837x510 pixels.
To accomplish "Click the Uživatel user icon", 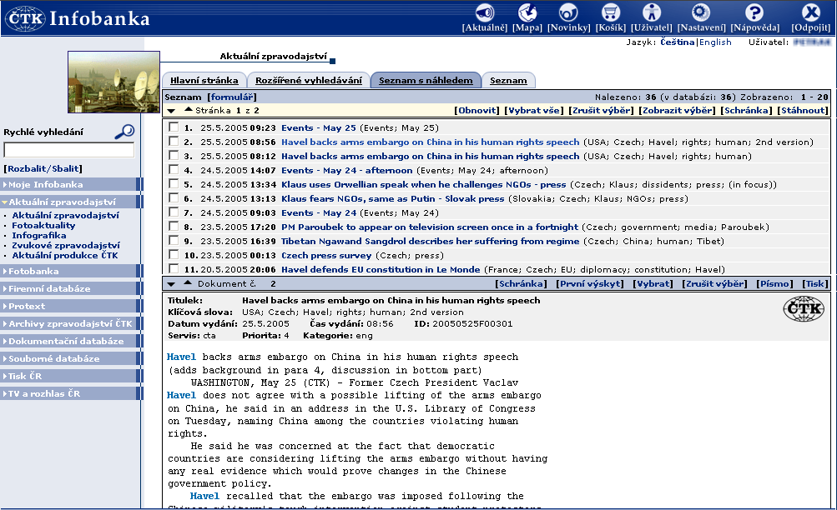I will tap(652, 13).
